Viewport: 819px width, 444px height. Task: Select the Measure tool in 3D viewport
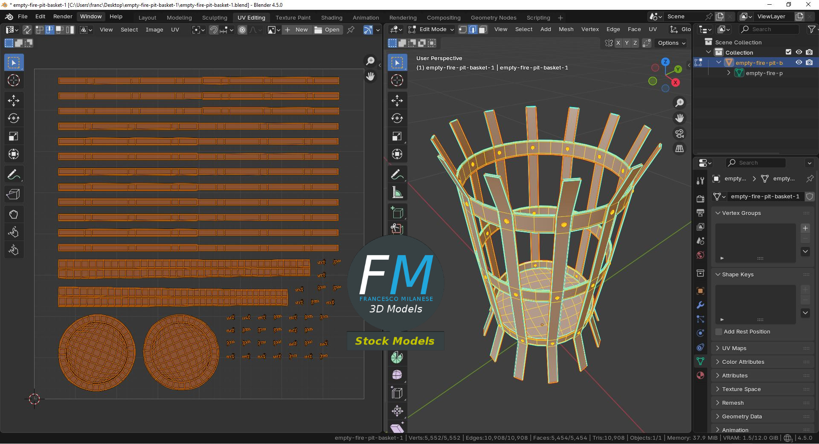[397, 193]
